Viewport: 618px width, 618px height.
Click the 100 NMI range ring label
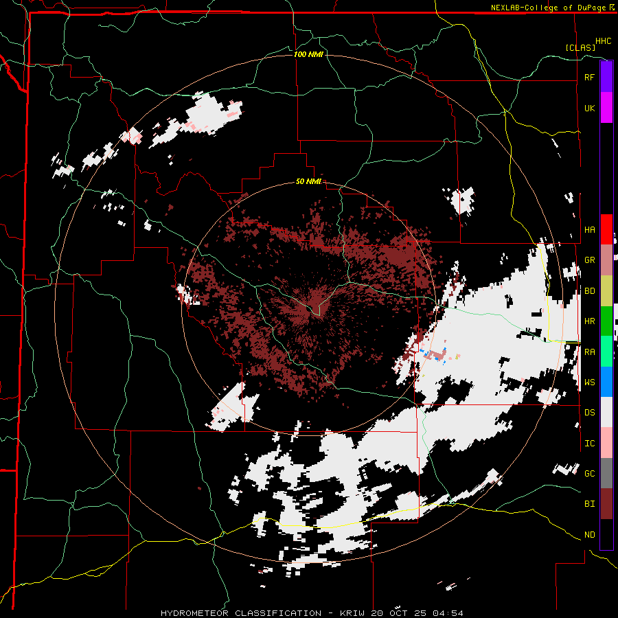pyautogui.click(x=308, y=54)
